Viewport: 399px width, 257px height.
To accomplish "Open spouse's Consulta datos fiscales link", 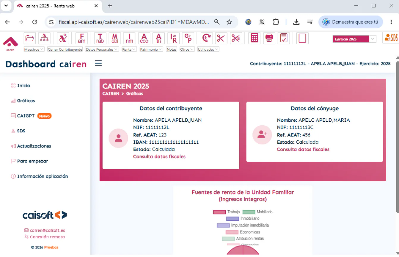I will point(303,149).
